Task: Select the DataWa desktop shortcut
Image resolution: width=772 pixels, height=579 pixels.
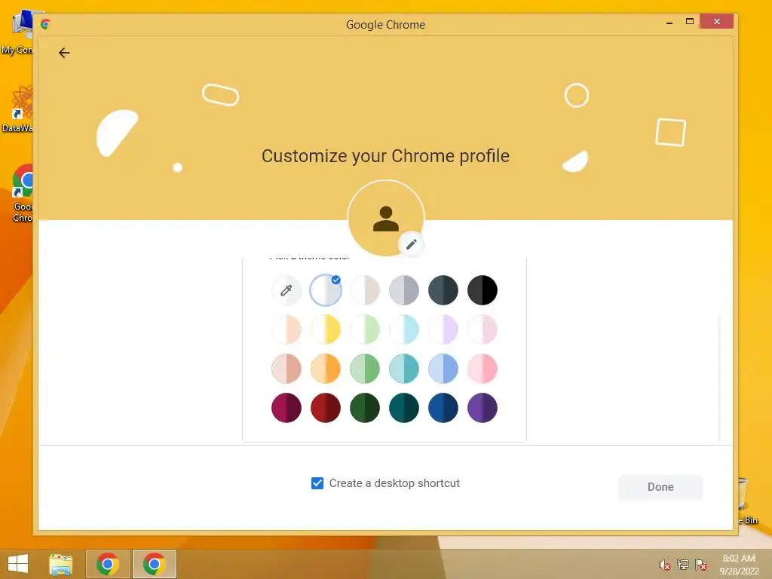Action: (x=17, y=109)
